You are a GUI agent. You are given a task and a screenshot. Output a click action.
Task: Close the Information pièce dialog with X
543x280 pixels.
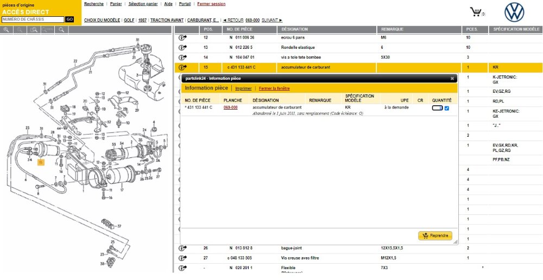click(452, 78)
